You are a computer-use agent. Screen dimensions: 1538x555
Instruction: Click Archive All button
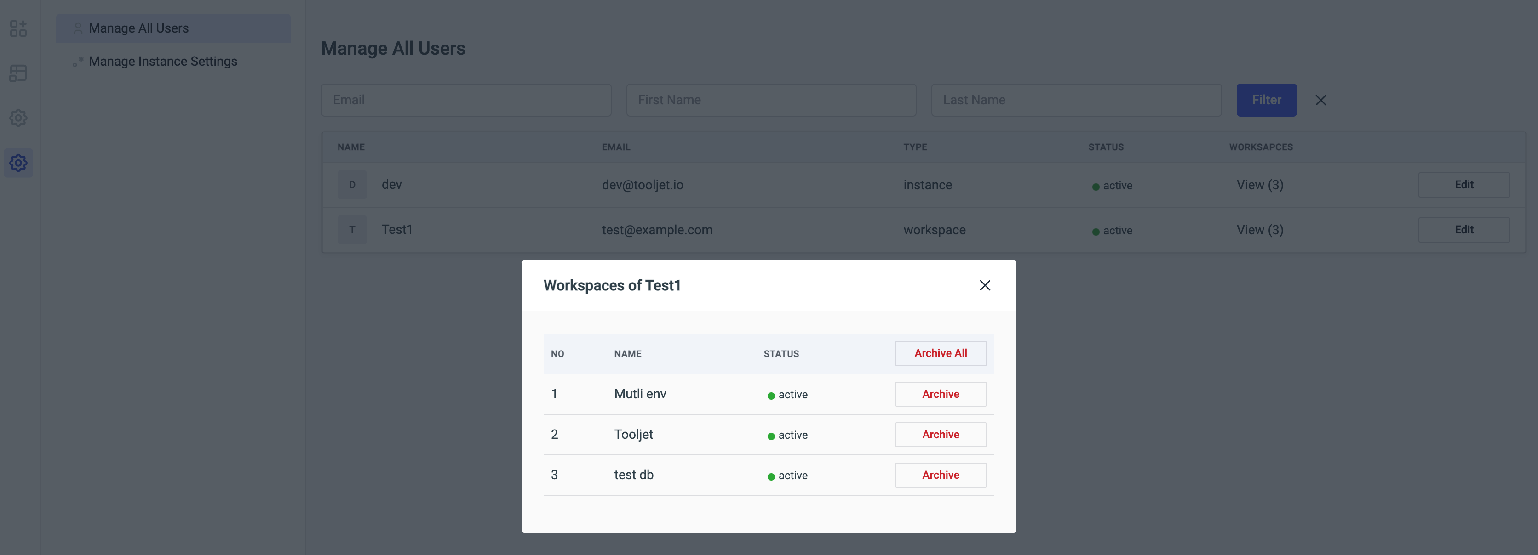click(x=940, y=353)
